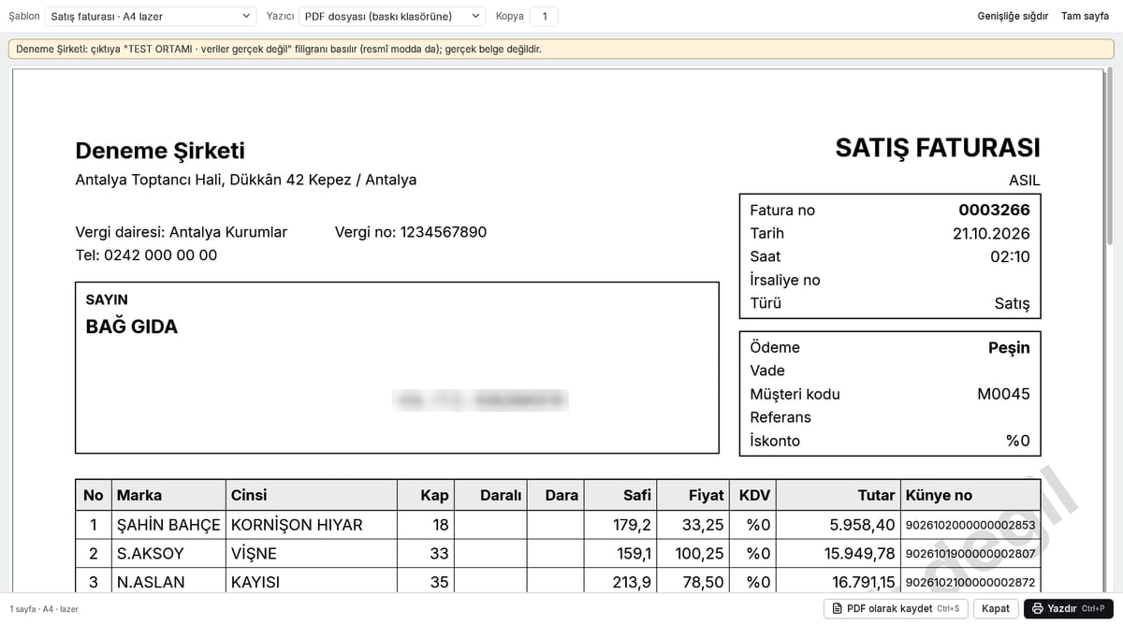Click the customer code M0045
This screenshot has width=1123, height=624.
(x=1003, y=395)
